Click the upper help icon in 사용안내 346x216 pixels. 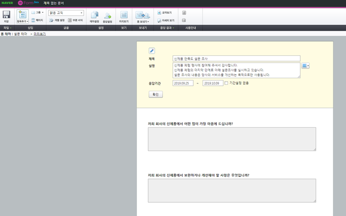pyautogui.click(x=184, y=13)
